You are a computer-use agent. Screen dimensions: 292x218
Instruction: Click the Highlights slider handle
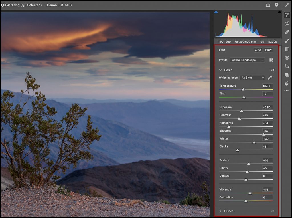point(229,127)
